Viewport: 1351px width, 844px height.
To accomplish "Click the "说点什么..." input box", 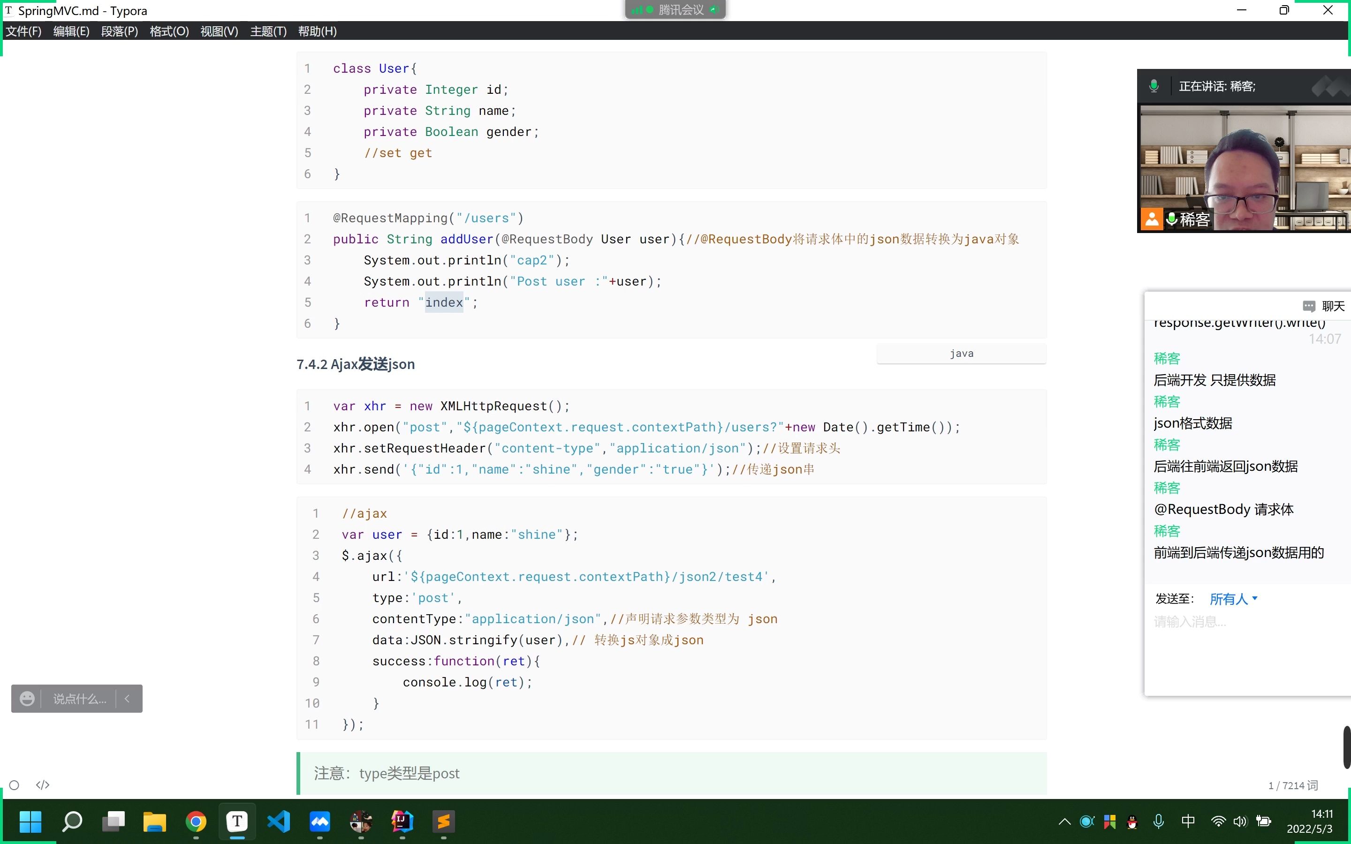I will click(x=79, y=698).
